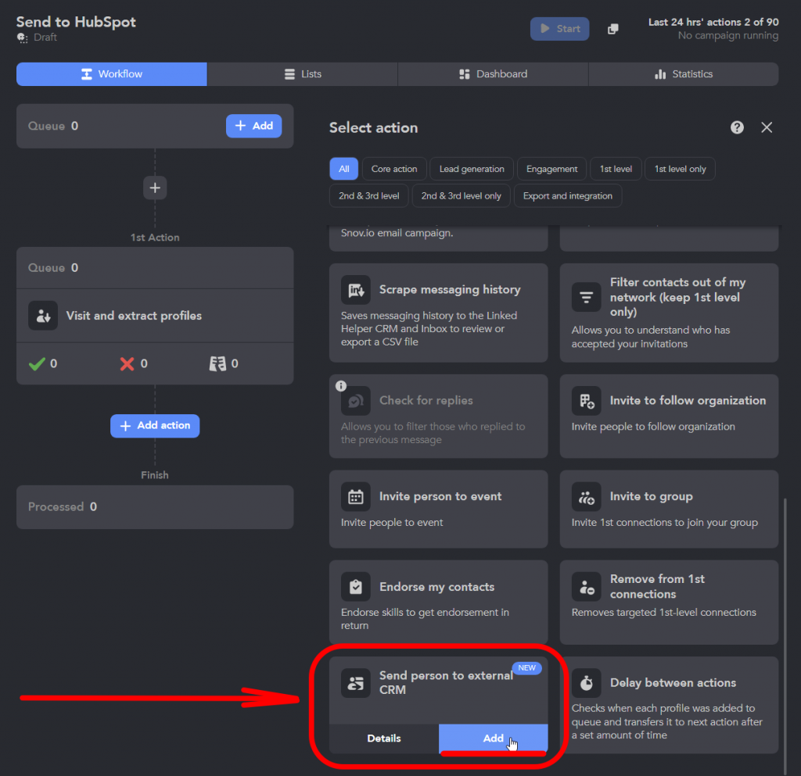This screenshot has height=776, width=801.
Task: Click the duplicate campaign icon near Start
Action: [x=613, y=29]
